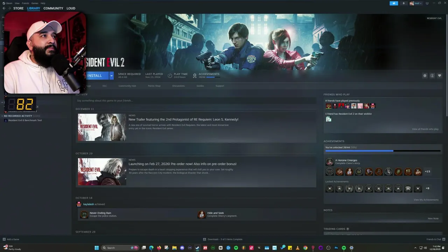Show the +8 more locked achievements
448x252 pixels.
[427, 188]
